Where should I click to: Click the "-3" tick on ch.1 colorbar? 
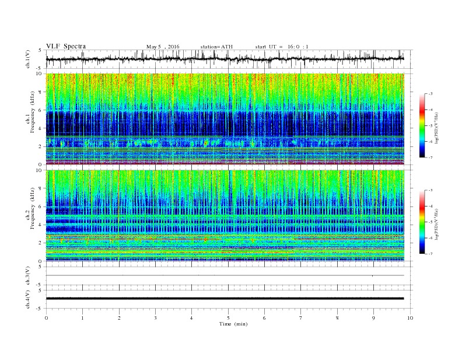pyautogui.click(x=430, y=94)
